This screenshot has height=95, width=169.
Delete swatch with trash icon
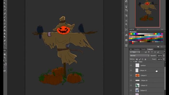(162, 47)
